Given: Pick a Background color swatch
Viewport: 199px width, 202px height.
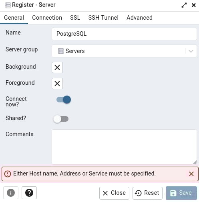Looking at the screenshot, I should pos(57,67).
